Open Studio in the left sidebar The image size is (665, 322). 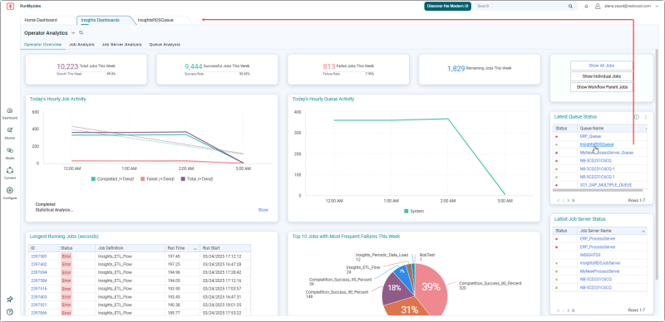point(10,154)
